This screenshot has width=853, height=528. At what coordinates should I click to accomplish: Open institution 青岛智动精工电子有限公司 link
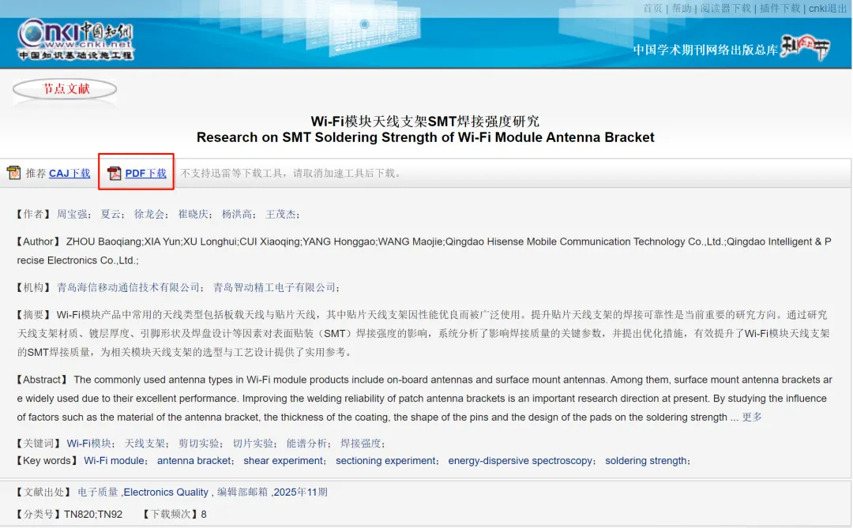coord(274,287)
